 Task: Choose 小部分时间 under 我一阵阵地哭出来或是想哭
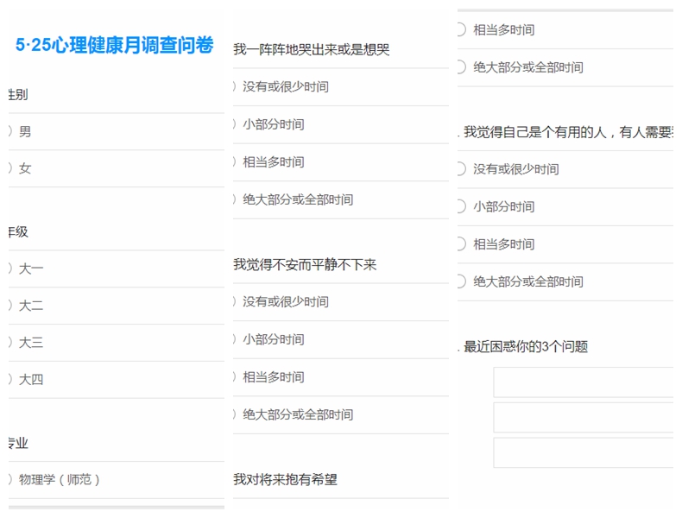(273, 124)
